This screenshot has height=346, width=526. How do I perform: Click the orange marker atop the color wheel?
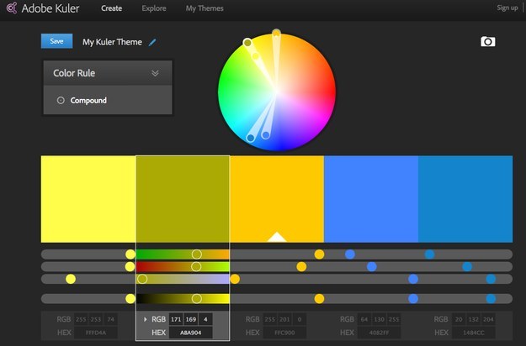276,34
